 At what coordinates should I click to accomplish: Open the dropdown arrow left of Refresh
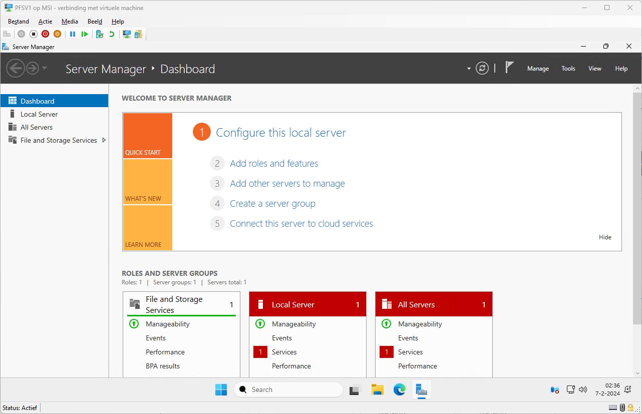(469, 69)
